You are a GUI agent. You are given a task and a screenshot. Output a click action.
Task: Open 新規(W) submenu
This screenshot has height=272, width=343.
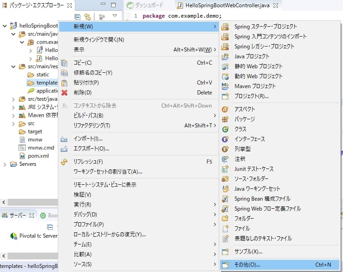[x=139, y=27]
